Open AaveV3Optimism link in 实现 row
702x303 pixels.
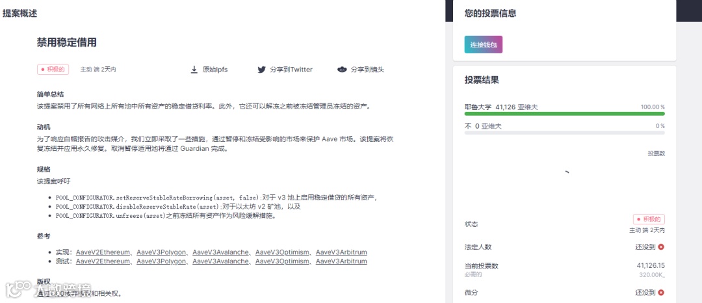pyautogui.click(x=282, y=252)
